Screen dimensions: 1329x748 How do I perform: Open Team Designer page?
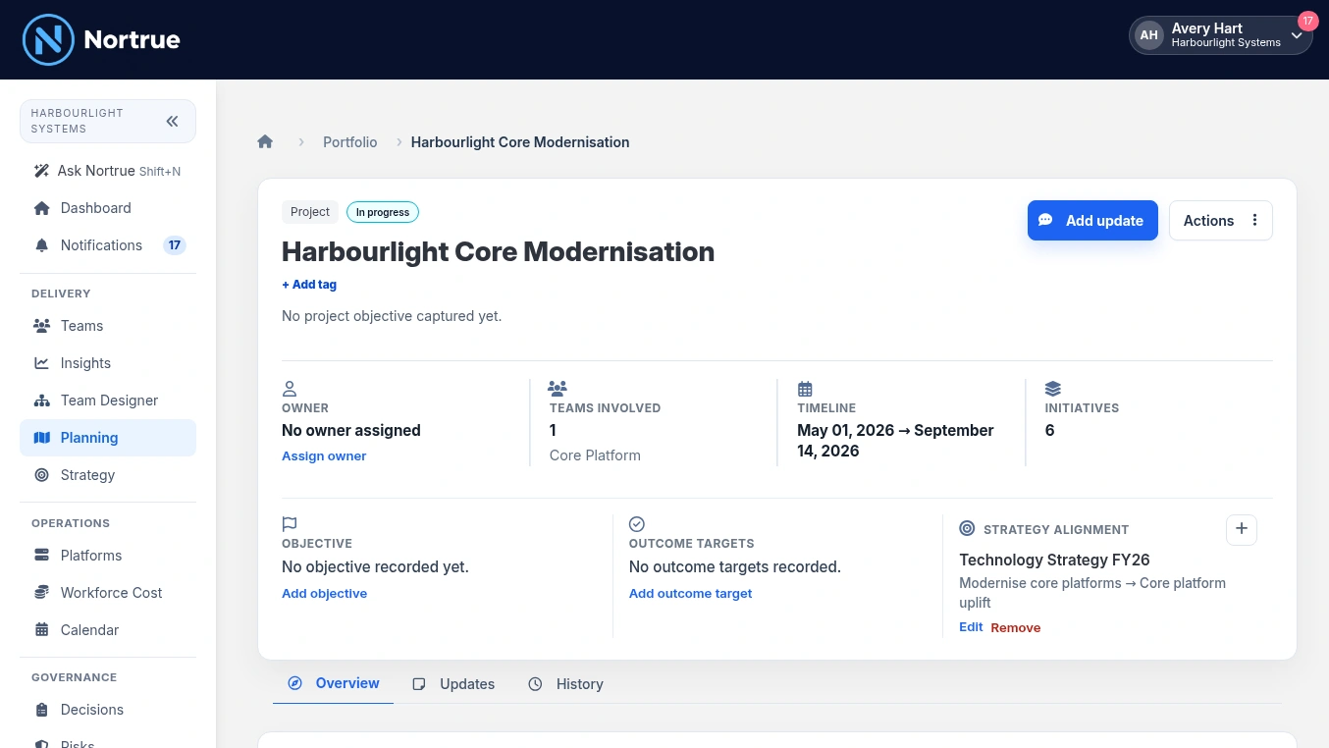pyautogui.click(x=108, y=401)
